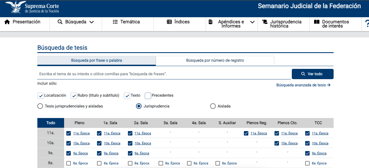369x168 pixels.
Task: Click the open book icon beside Documentos de interés
Action: [x=317, y=22]
